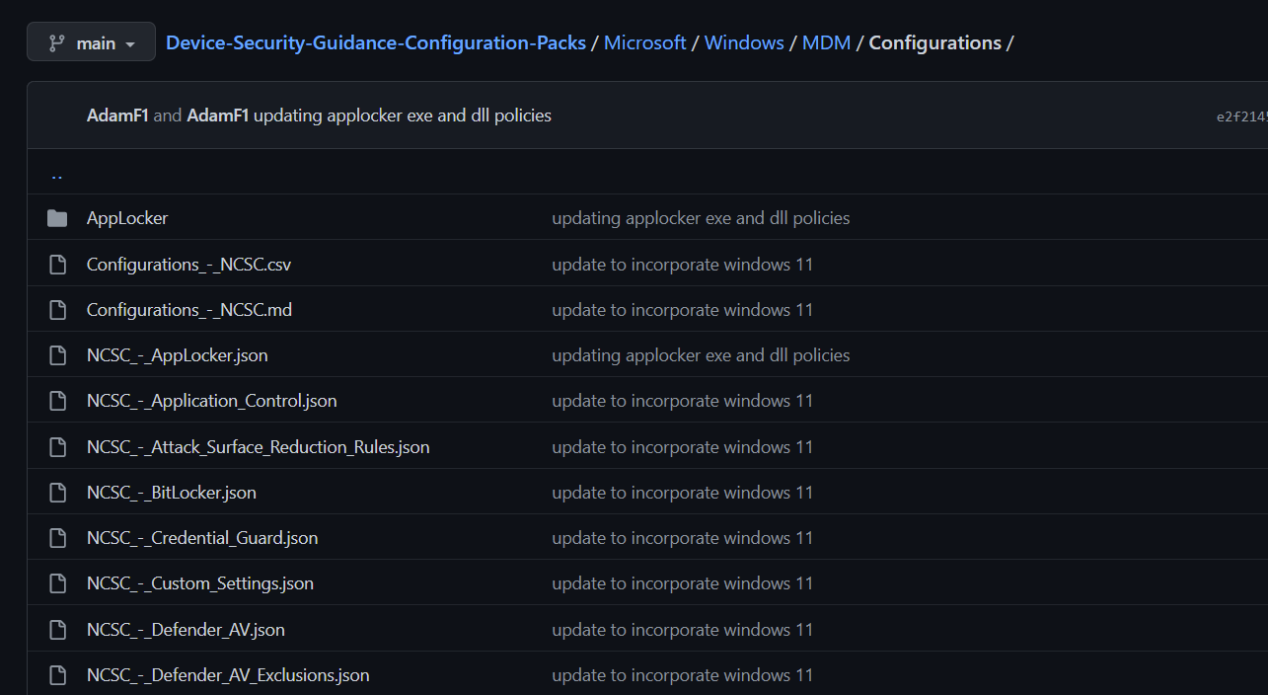Click file icon next to Configurations_-_NCSC.md
Viewport: 1268px width, 695px height.
[x=57, y=310]
